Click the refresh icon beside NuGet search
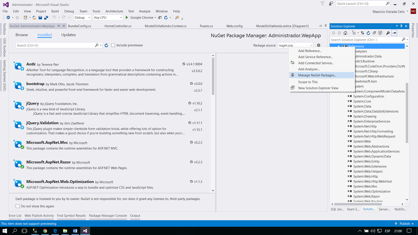Screen dimensions: 418x235 pos(106,45)
